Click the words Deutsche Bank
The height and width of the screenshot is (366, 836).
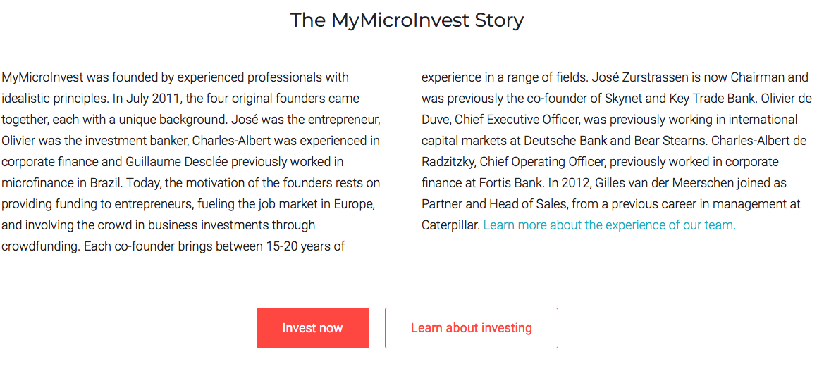[560, 141]
